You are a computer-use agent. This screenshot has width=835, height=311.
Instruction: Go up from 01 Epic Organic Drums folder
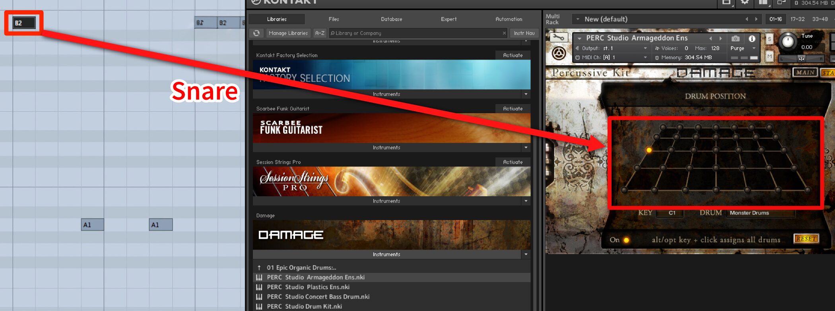(x=259, y=268)
